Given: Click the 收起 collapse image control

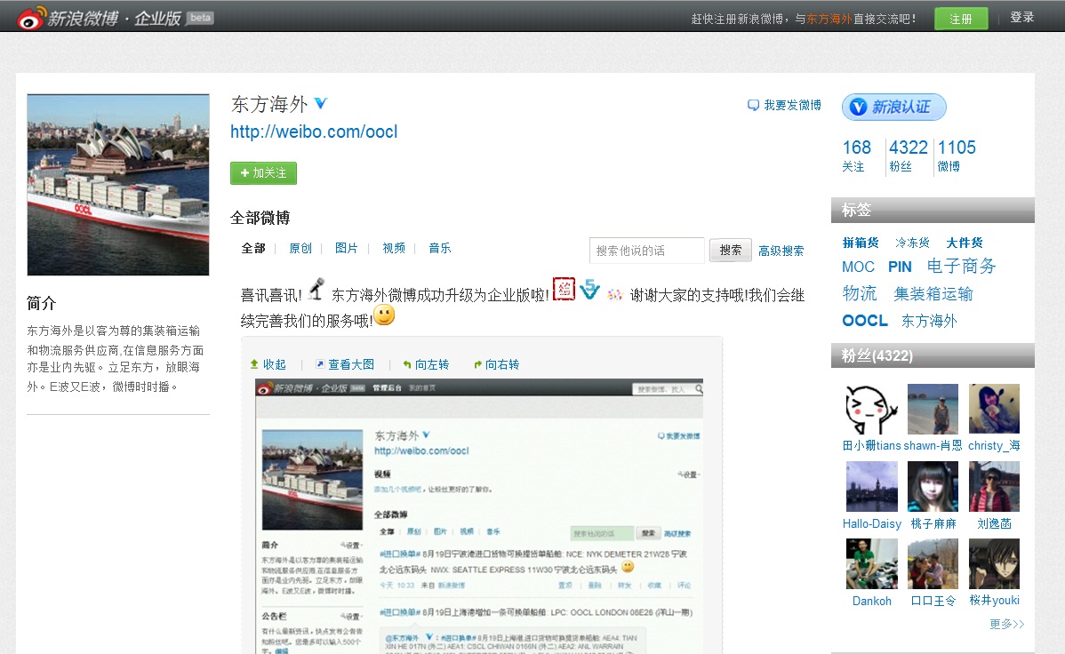Looking at the screenshot, I should coord(268,364).
